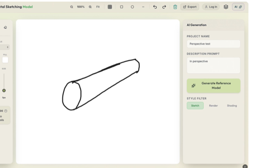This screenshot has height=168, width=267.
Task: Open the Export button
Action: (190, 7)
